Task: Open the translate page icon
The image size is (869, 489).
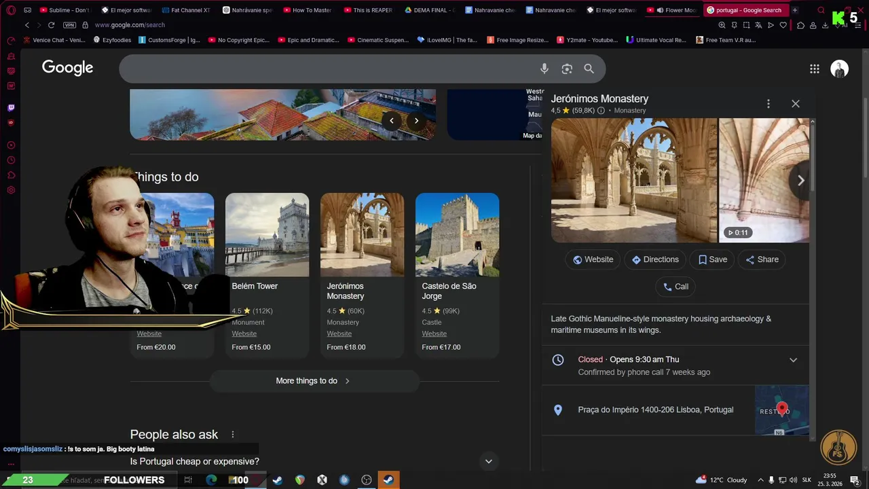Action: [758, 25]
